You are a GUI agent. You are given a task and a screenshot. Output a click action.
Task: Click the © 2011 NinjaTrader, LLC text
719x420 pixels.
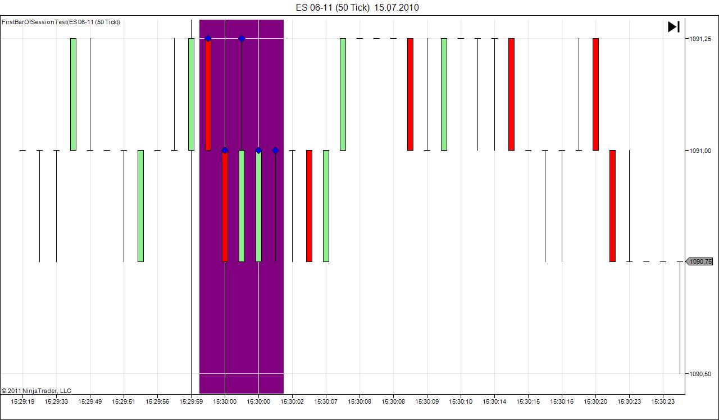click(37, 391)
